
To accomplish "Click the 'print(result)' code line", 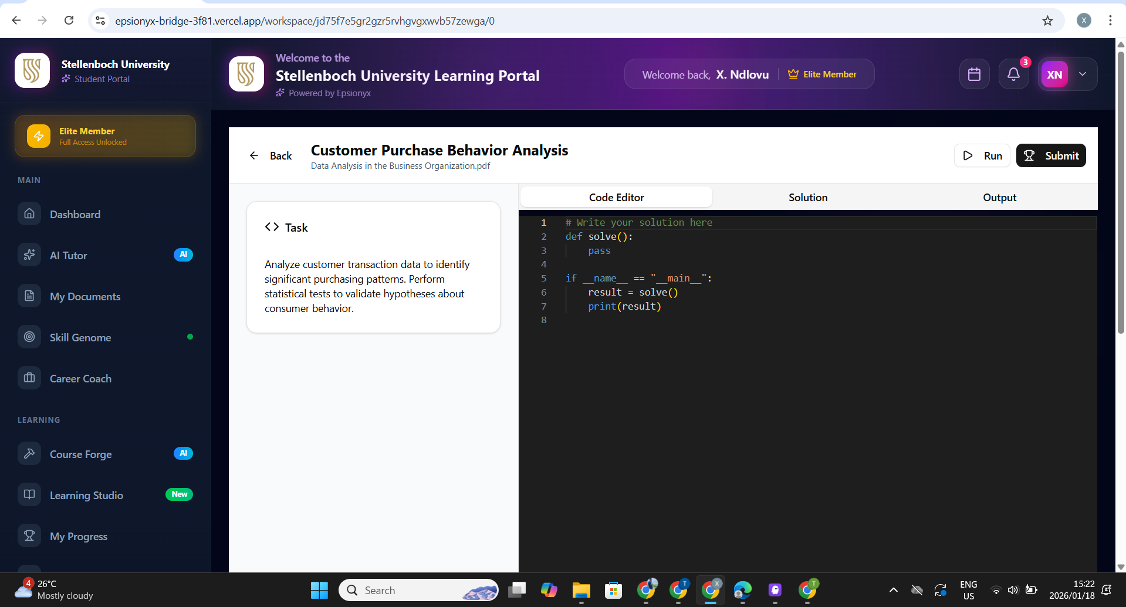I will click(624, 306).
